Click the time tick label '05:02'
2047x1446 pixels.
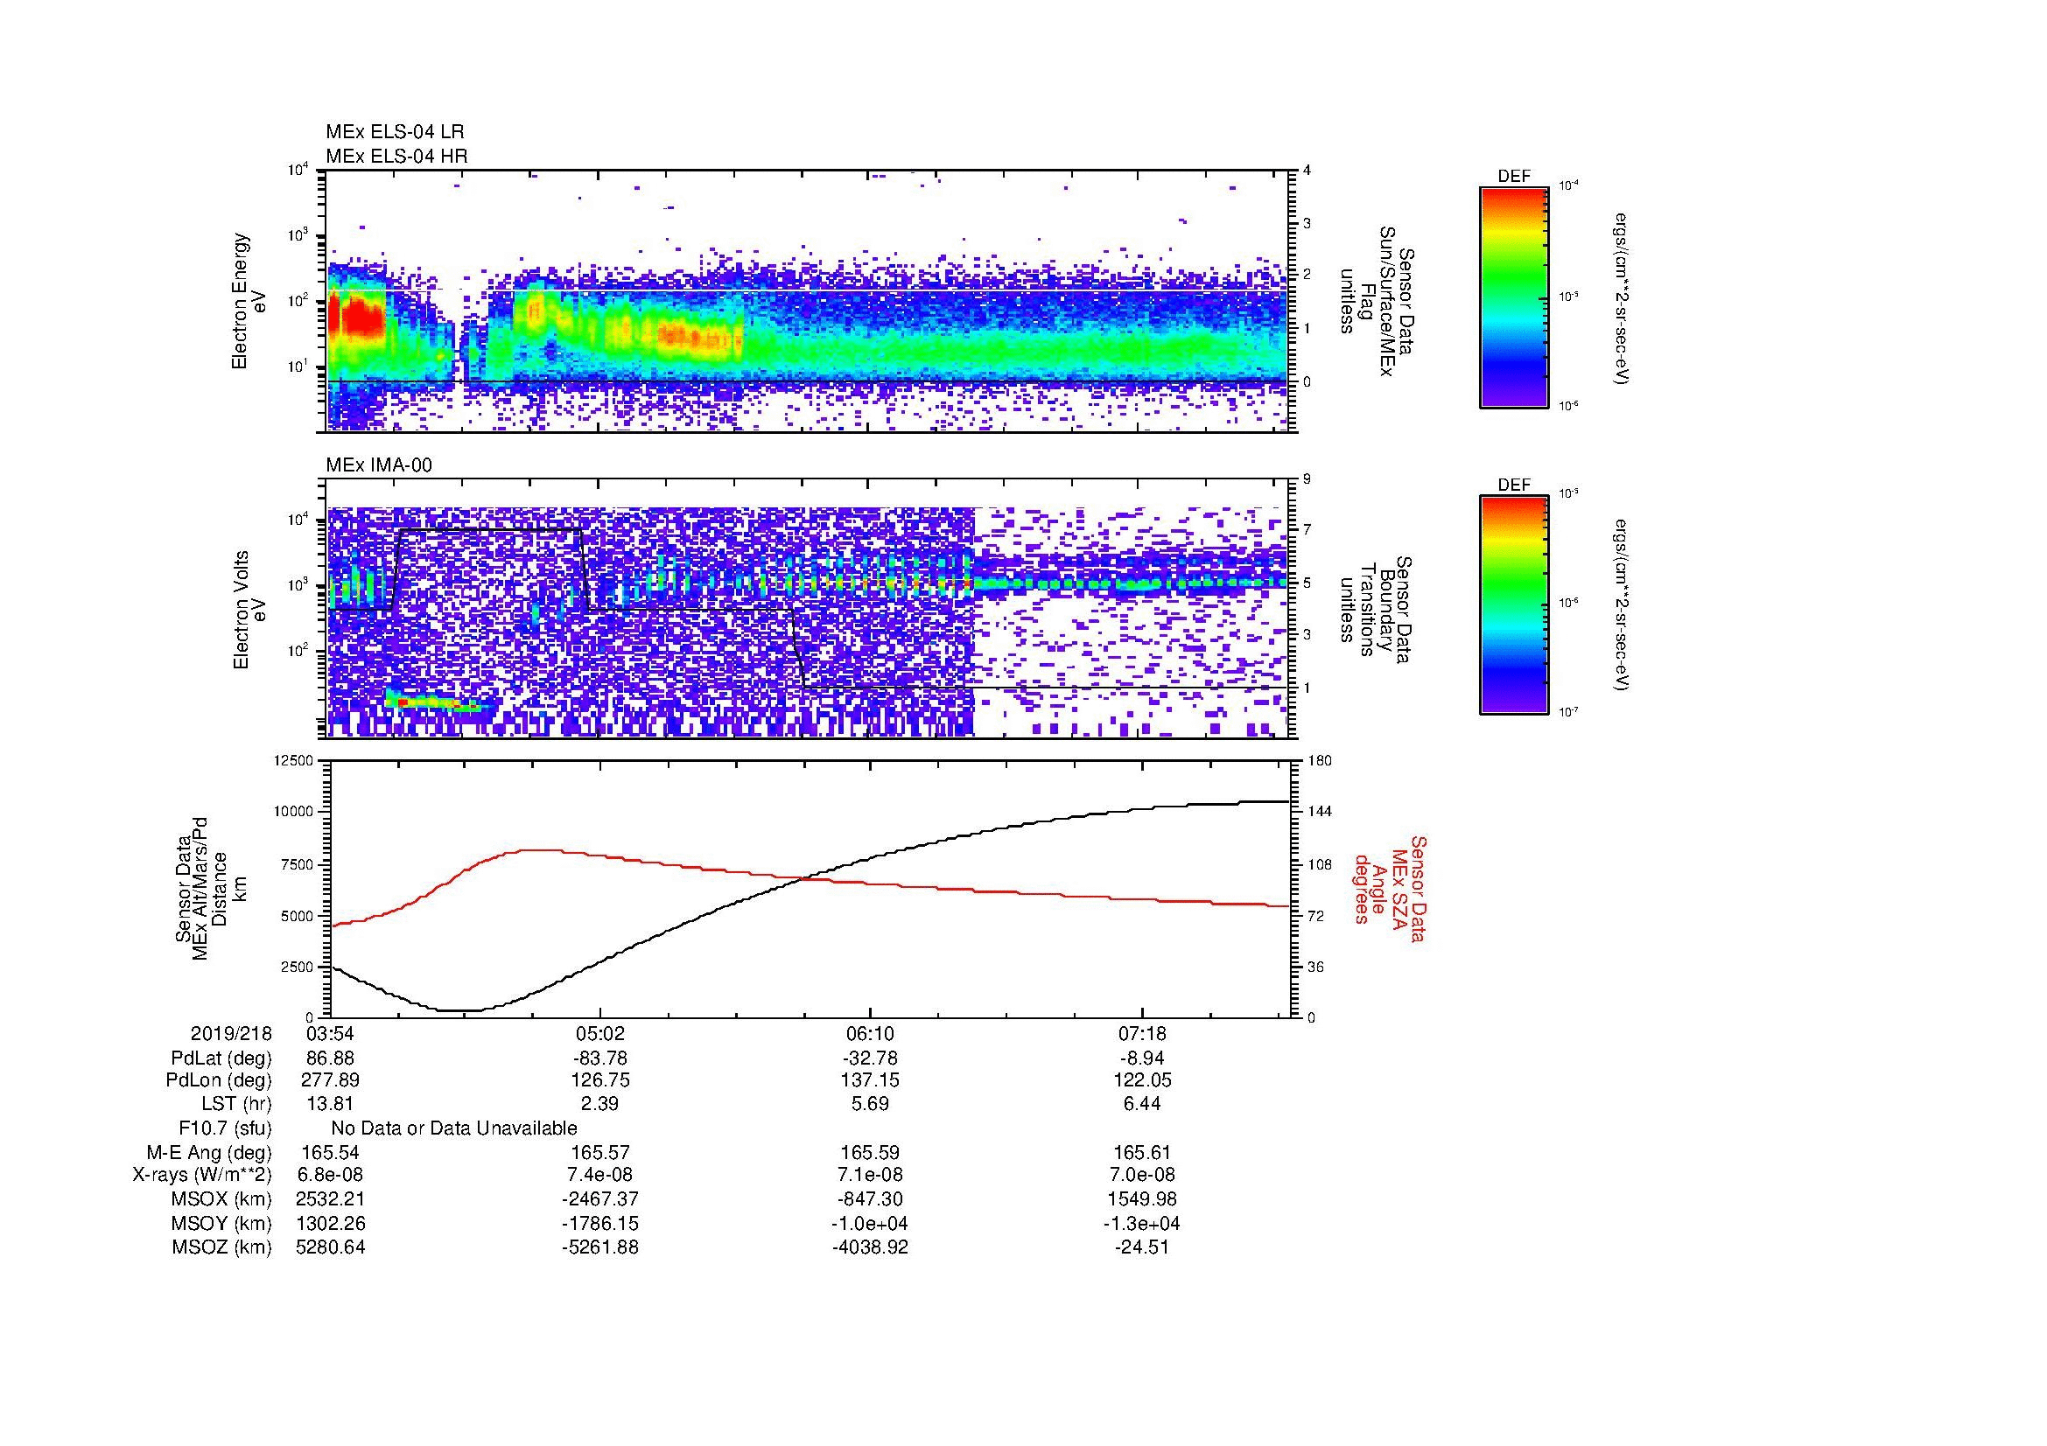pos(600,1034)
